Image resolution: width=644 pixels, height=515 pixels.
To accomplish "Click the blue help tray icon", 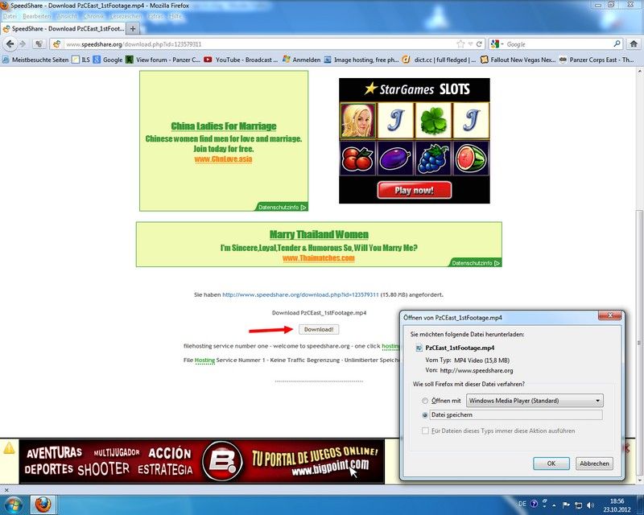I will point(534,504).
